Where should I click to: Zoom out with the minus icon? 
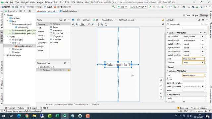161,89
